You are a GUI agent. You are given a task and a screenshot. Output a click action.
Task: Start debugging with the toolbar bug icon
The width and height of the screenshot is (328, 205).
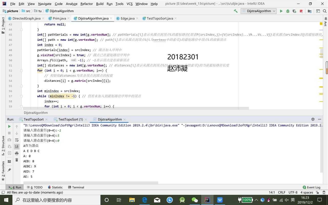(x=288, y=11)
